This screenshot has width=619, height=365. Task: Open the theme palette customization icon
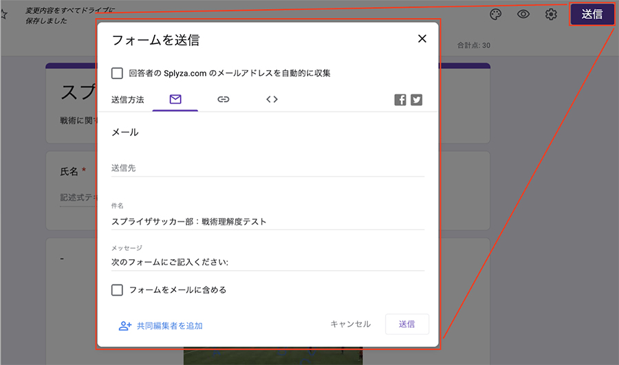click(495, 14)
